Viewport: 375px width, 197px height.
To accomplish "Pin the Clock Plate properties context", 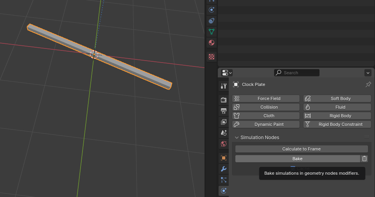I will pyautogui.click(x=368, y=84).
